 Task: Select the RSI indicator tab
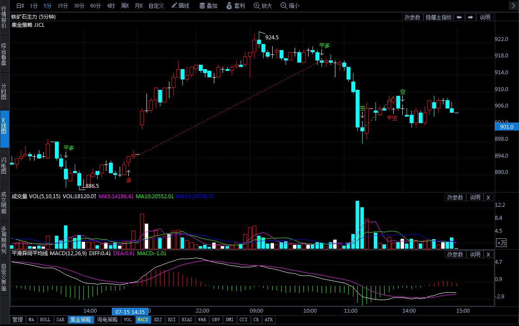point(172,320)
